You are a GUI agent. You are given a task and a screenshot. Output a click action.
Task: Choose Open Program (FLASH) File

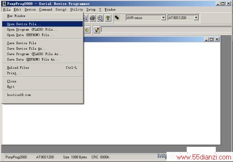[x=42, y=29]
